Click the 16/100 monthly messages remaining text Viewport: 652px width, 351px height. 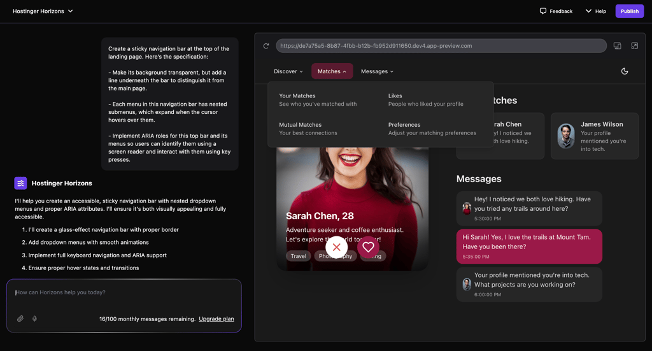coord(147,319)
